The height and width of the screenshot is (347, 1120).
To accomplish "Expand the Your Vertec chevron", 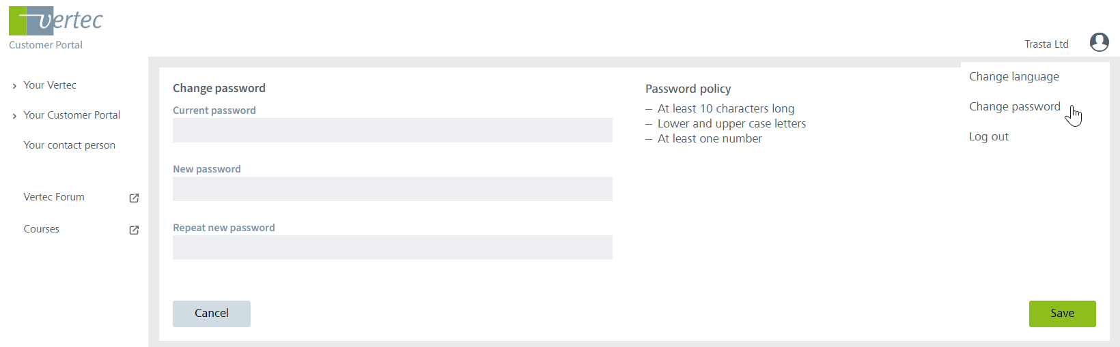I will point(14,86).
